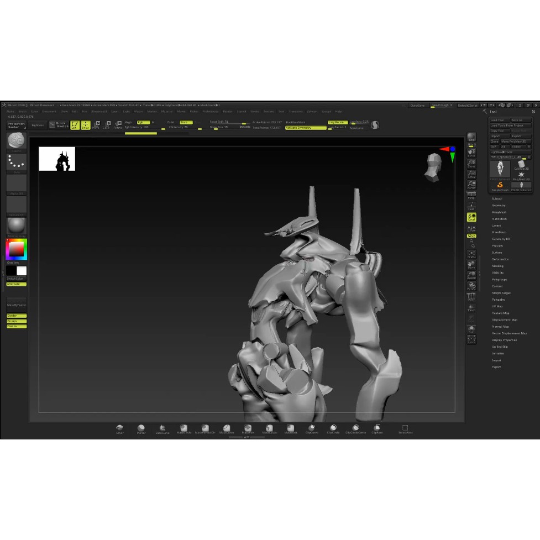Click the Load Tool button

(x=497, y=120)
